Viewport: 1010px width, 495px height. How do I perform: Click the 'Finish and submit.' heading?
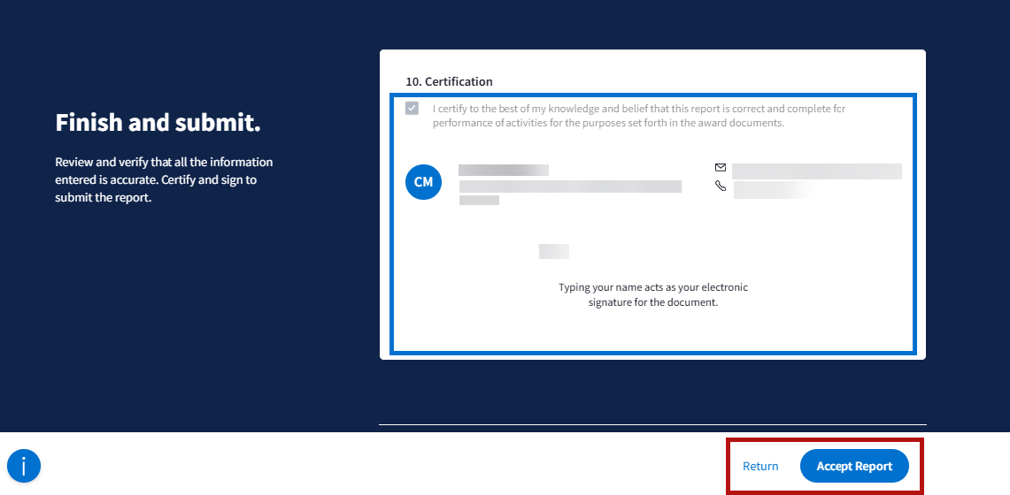tap(158, 123)
